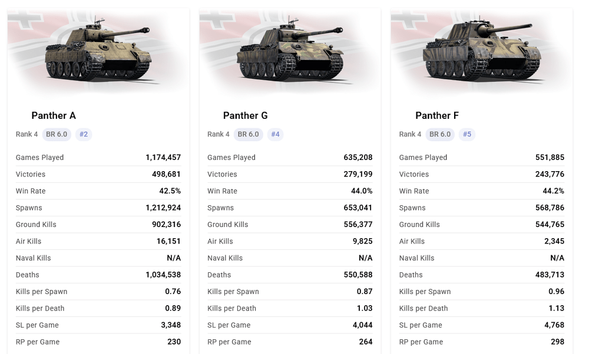Click the Panther F Kills per Death value 1.13
This screenshot has width=589, height=354.
[x=556, y=308]
